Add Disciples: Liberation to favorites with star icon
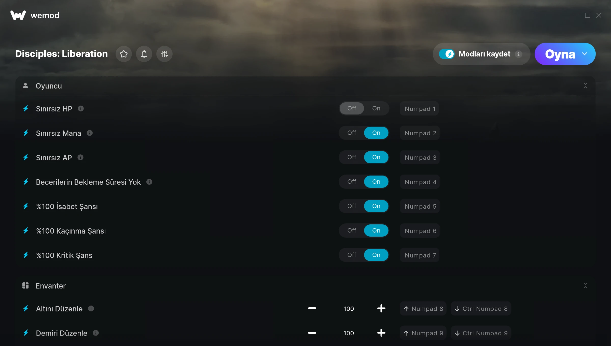Image resolution: width=611 pixels, height=346 pixels. pyautogui.click(x=124, y=54)
